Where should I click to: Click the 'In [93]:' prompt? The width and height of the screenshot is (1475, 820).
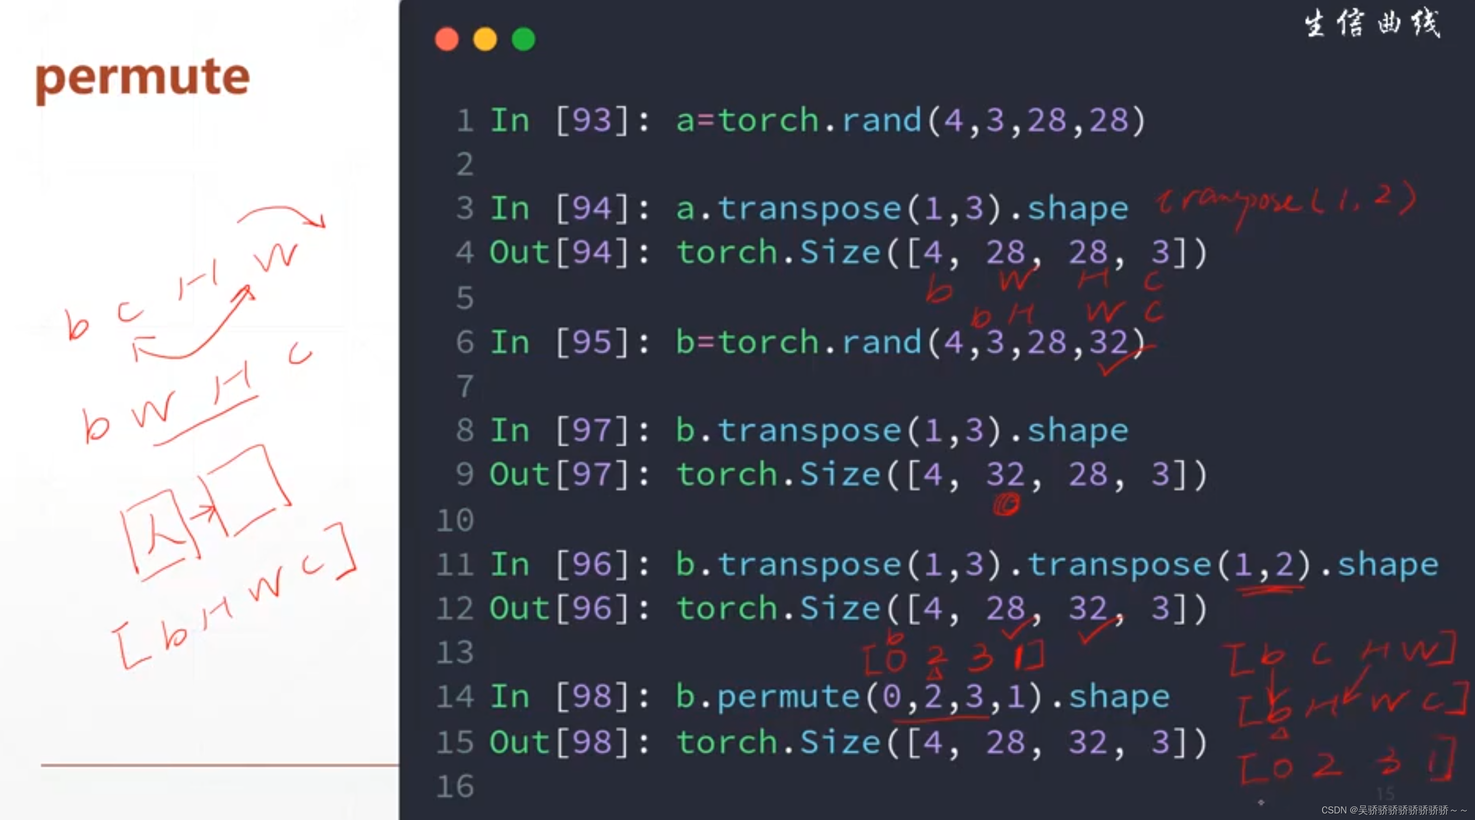[x=571, y=121]
